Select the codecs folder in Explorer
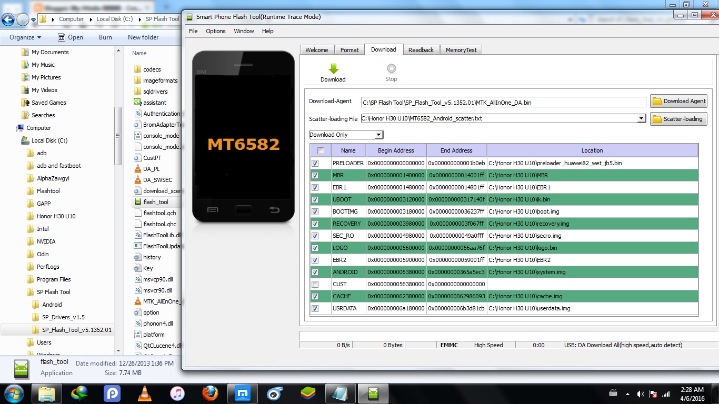The height and width of the screenshot is (404, 719). (147, 69)
